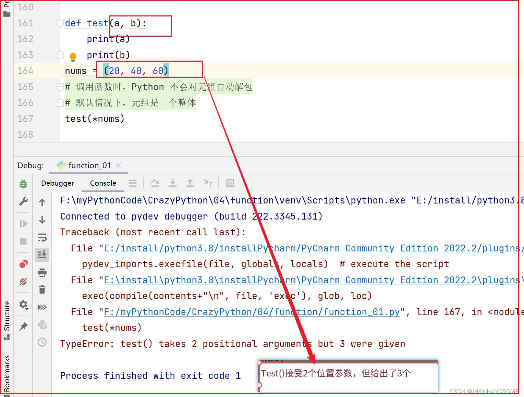Switch to the Console tab

[103, 183]
